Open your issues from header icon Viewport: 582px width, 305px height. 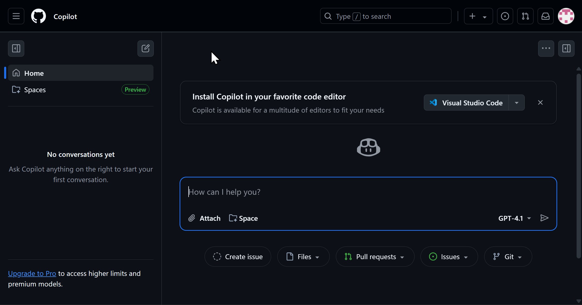[x=505, y=16]
